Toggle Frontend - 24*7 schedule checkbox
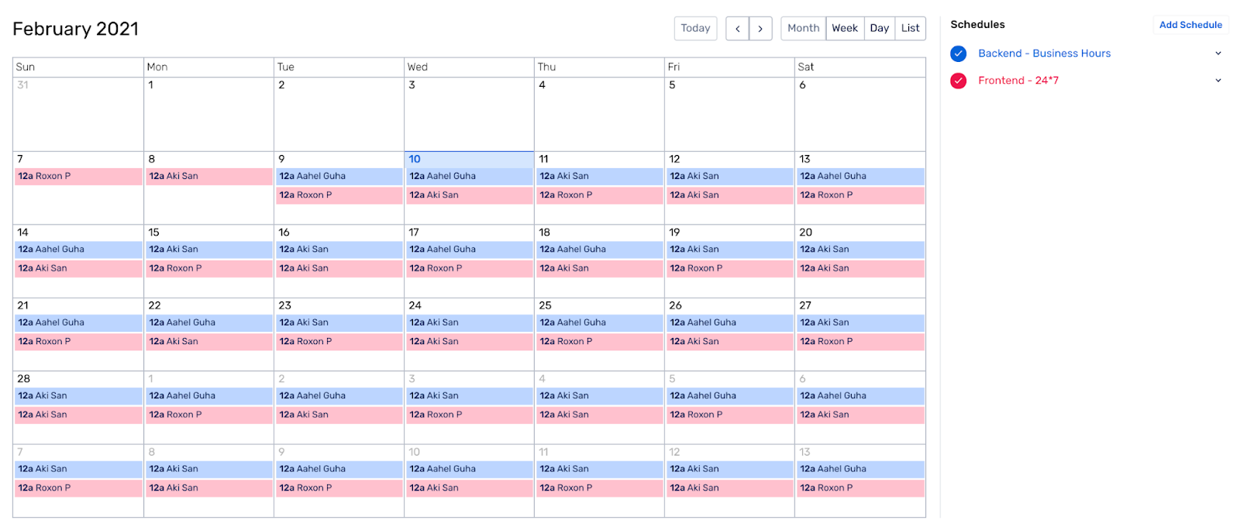This screenshot has height=527, width=1240. [x=959, y=81]
